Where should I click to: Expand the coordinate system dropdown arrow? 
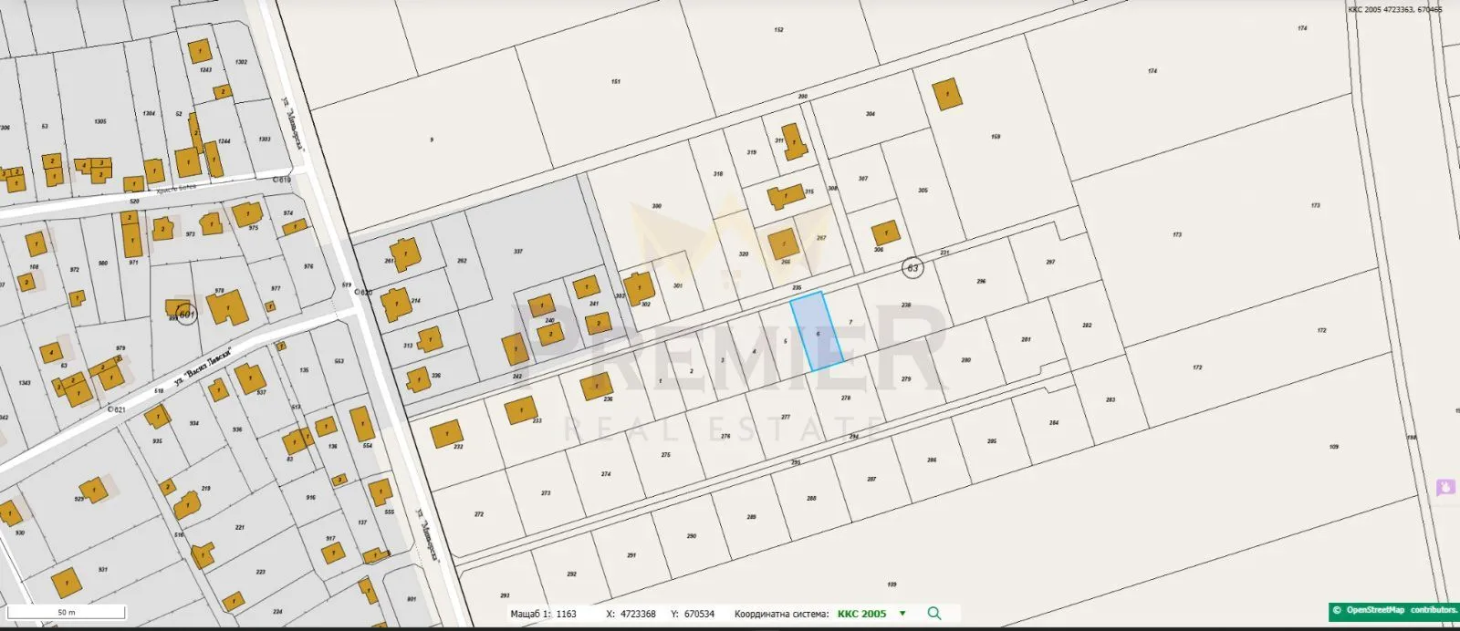902,614
